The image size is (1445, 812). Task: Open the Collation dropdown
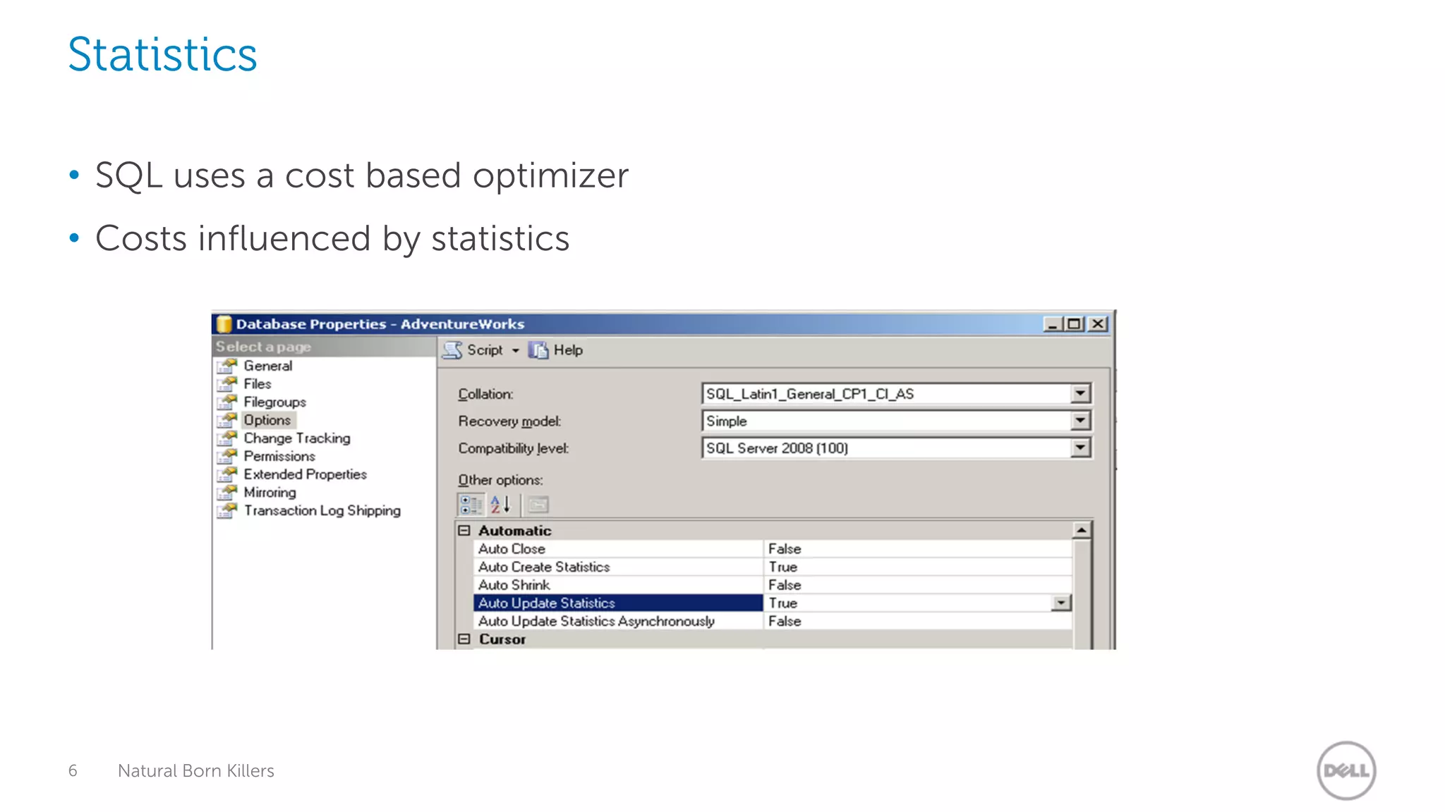pyautogui.click(x=1080, y=394)
